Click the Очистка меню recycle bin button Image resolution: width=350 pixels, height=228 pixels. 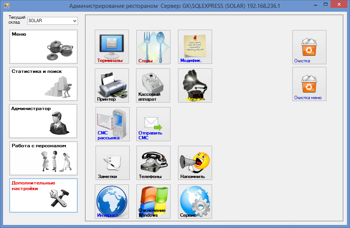309,84
